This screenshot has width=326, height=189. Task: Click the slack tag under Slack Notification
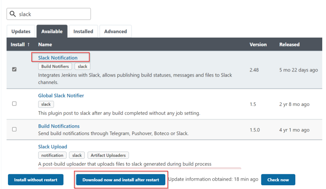coord(82,66)
